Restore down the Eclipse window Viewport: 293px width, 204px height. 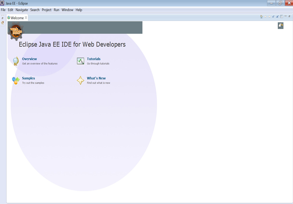280,3
